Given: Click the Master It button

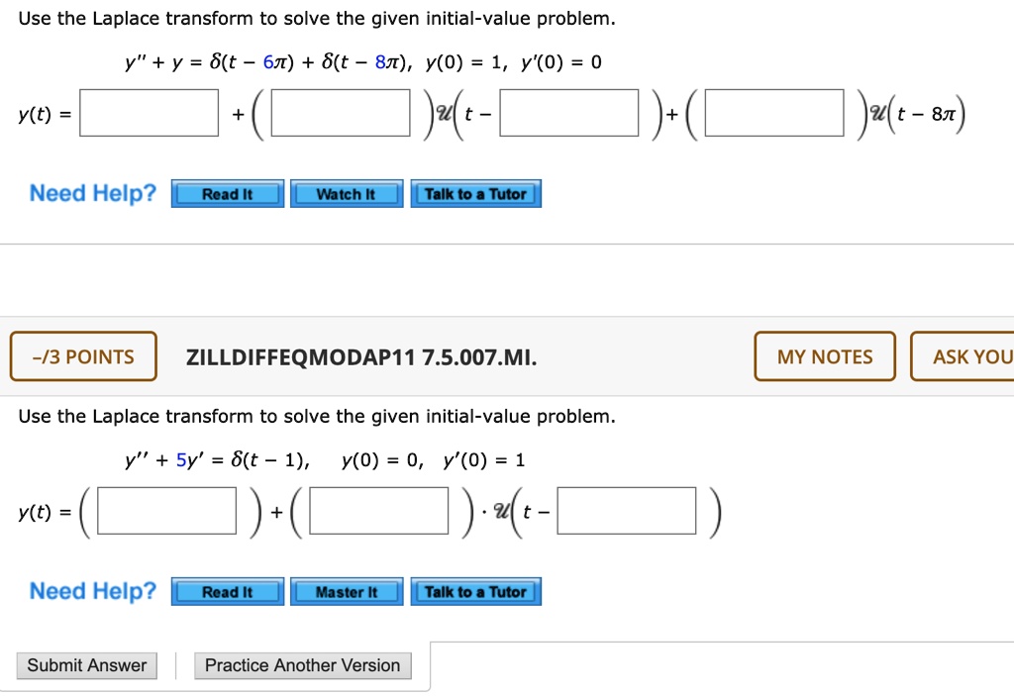Looking at the screenshot, I should click(347, 592).
